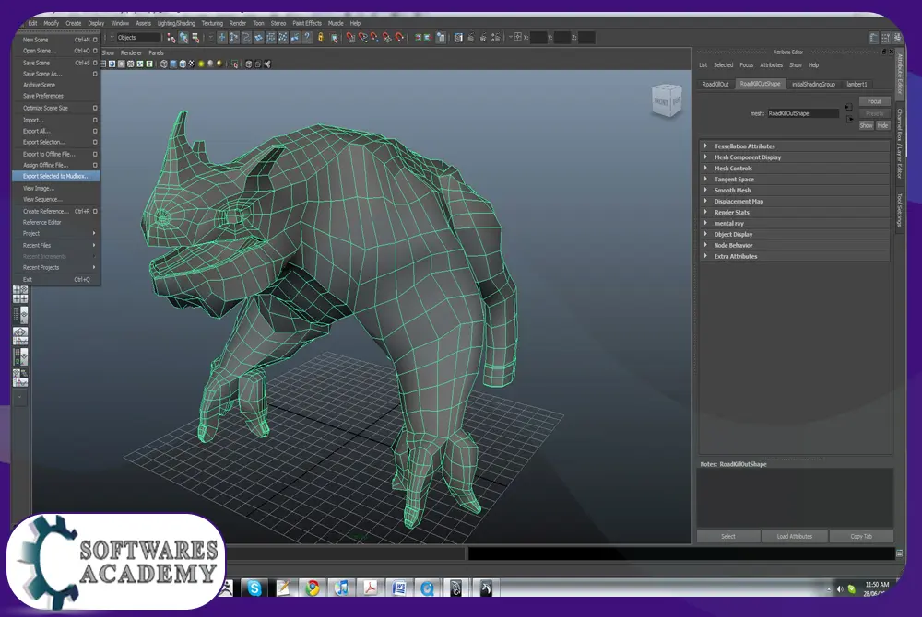
Task: Click the ViewCube in viewport corner
Action: click(667, 100)
